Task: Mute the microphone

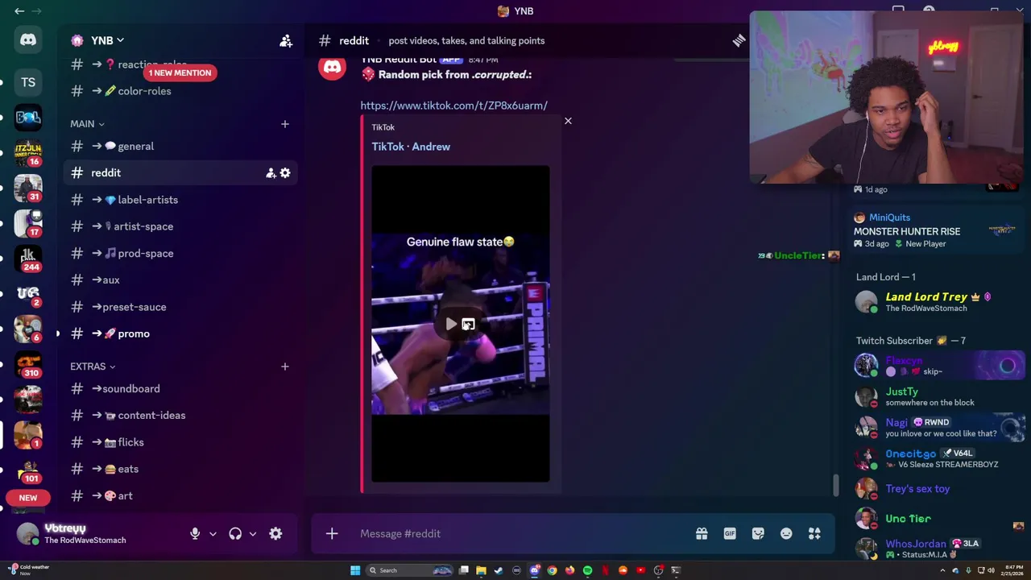Action: point(195,533)
